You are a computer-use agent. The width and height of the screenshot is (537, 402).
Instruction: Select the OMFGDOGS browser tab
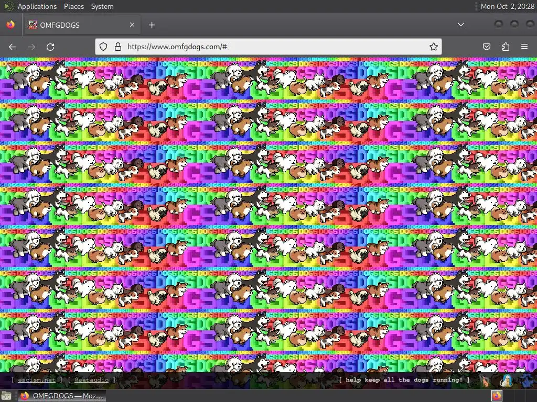click(82, 25)
